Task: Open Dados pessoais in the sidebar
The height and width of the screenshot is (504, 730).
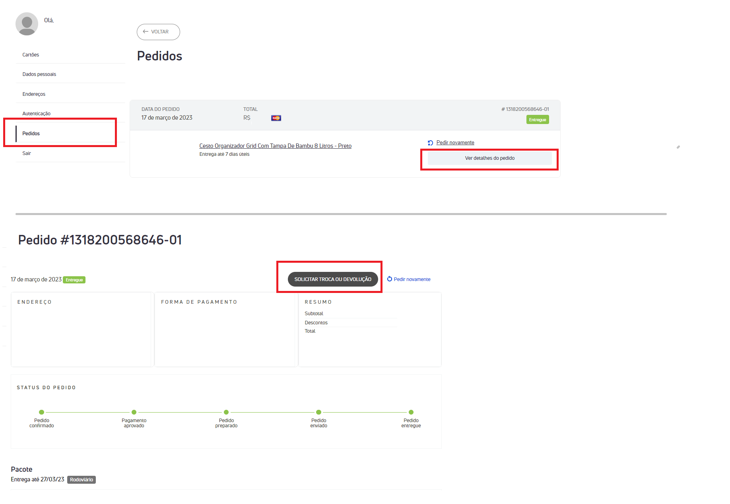Action: tap(39, 74)
